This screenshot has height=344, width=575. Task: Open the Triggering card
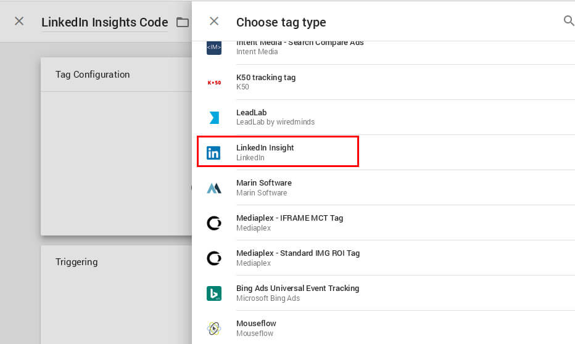pos(116,295)
